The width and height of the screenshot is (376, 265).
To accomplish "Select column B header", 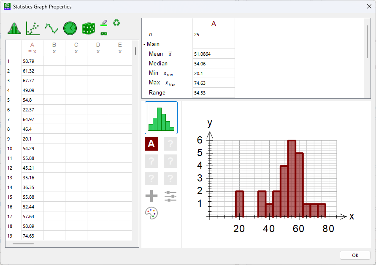I will click(x=54, y=48).
